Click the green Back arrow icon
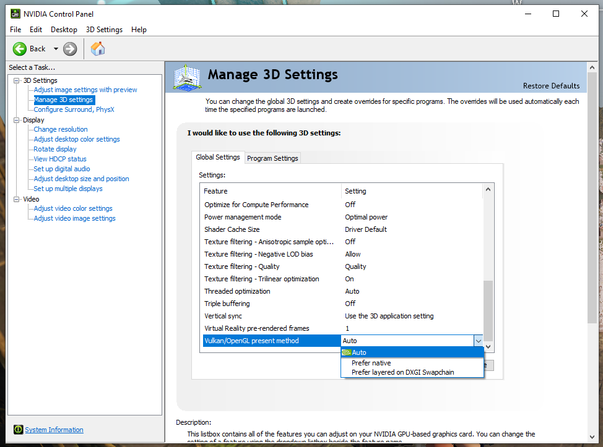Viewport: 603px width, 447px height. pyautogui.click(x=20, y=49)
